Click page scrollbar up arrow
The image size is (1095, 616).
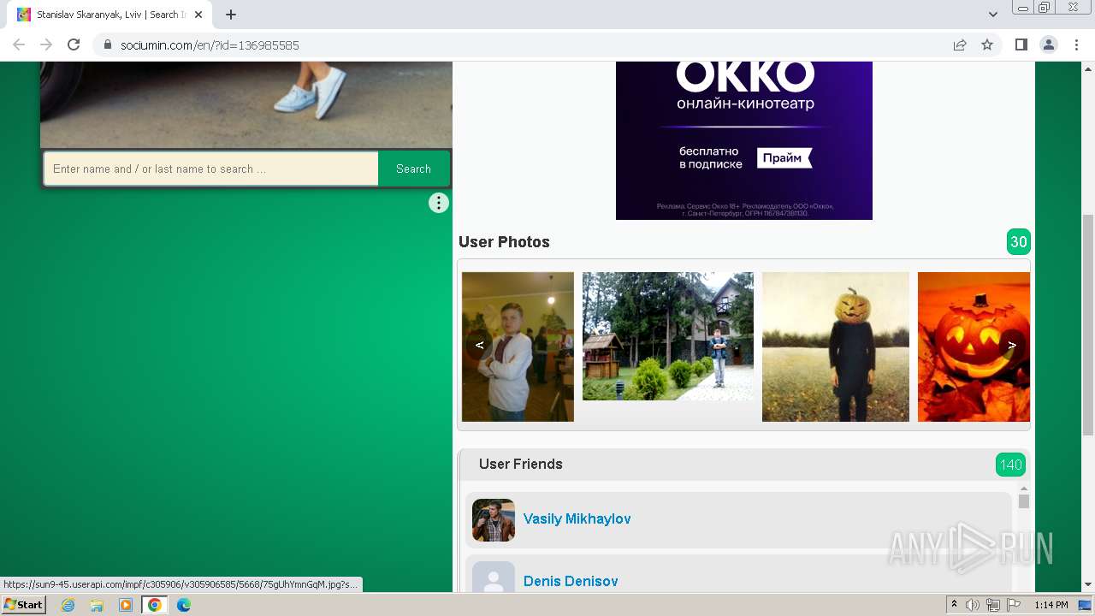[1088, 68]
